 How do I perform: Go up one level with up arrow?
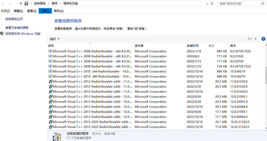21,4
